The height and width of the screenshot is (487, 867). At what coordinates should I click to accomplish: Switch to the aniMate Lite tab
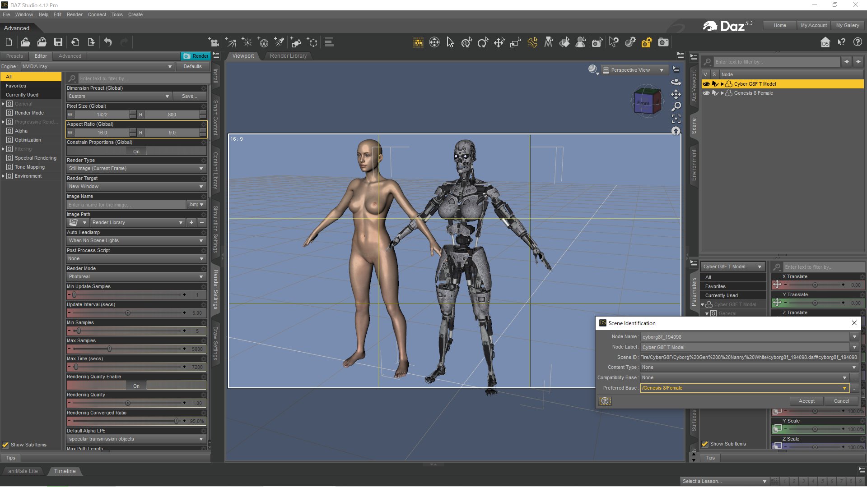(x=23, y=471)
